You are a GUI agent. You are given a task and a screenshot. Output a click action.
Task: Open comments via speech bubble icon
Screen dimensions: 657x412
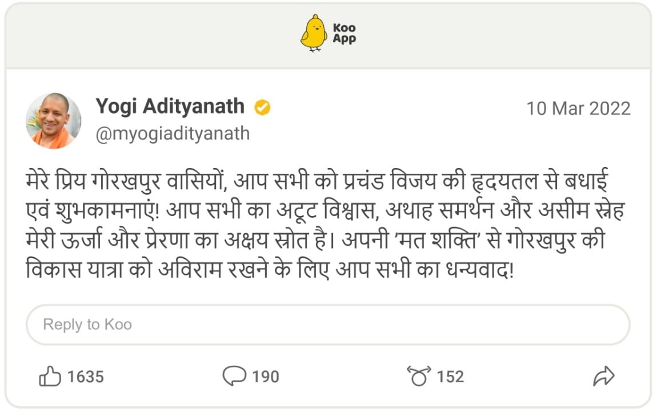click(234, 377)
